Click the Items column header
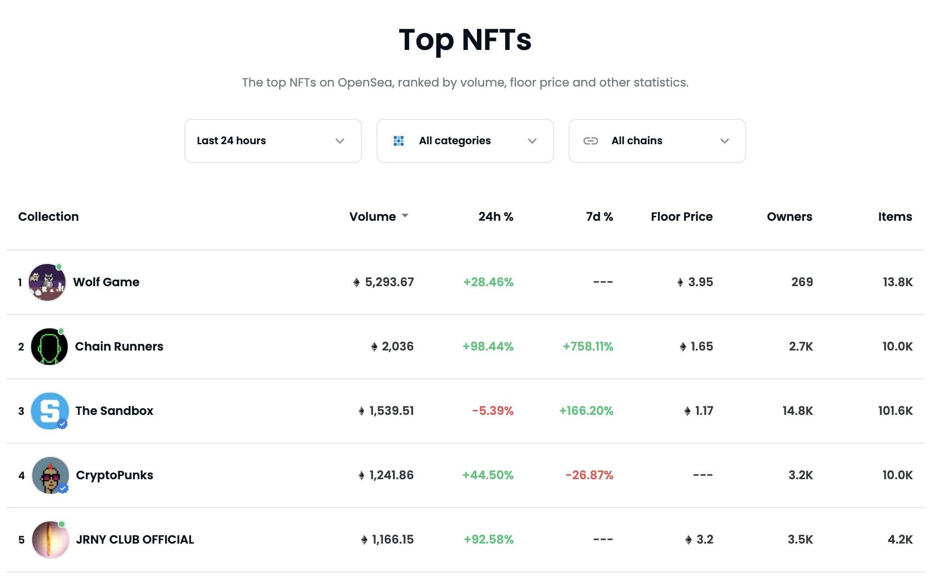The width and height of the screenshot is (935, 578). click(x=895, y=217)
